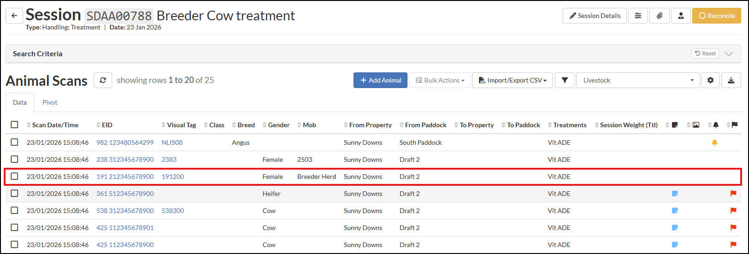Open the Bulk Actions dropdown
The height and width of the screenshot is (254, 749).
click(x=440, y=80)
